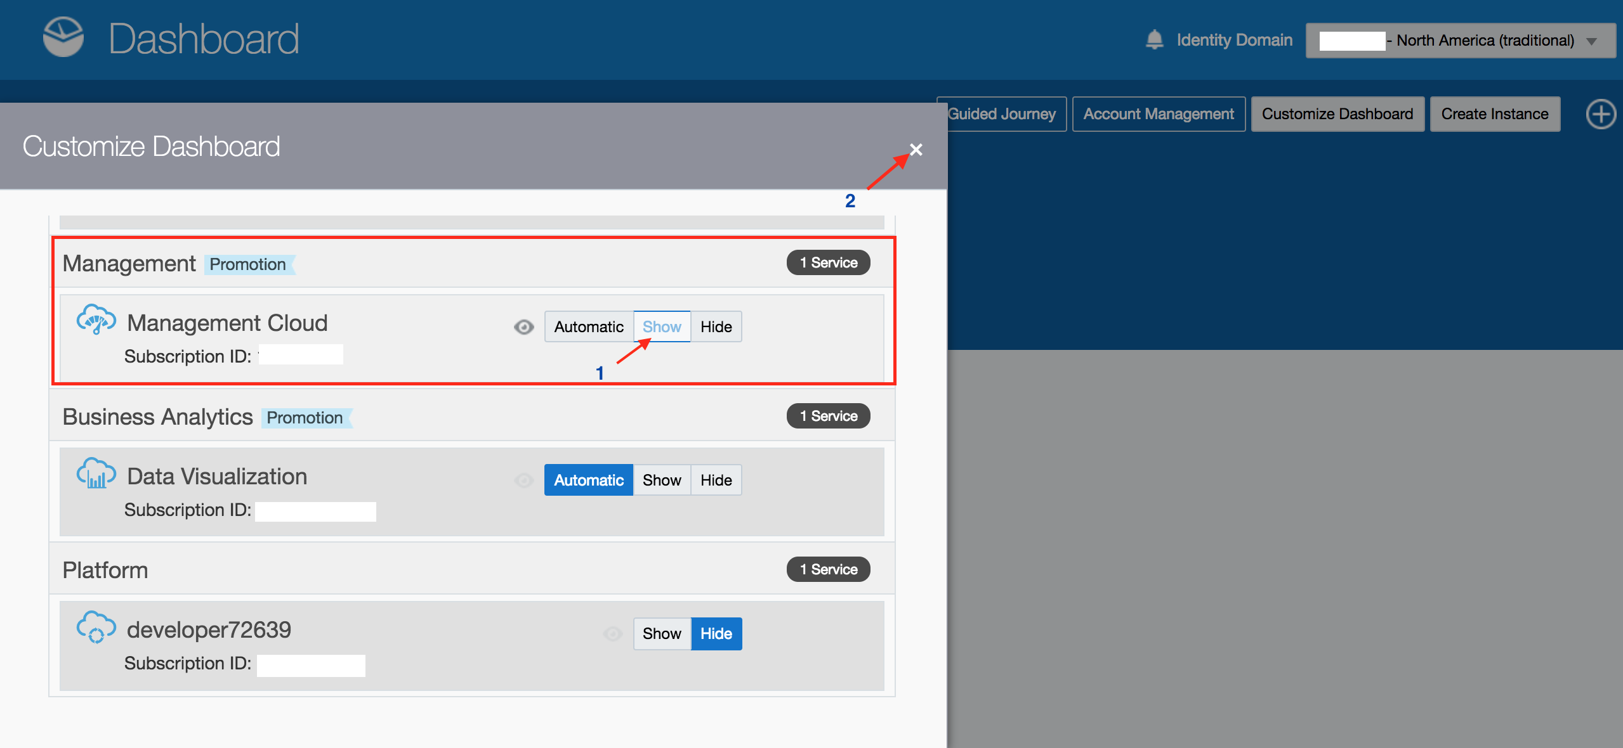Screen dimensions: 1623x748
Task: Set Data Visualization to Automatic
Action: pos(589,480)
